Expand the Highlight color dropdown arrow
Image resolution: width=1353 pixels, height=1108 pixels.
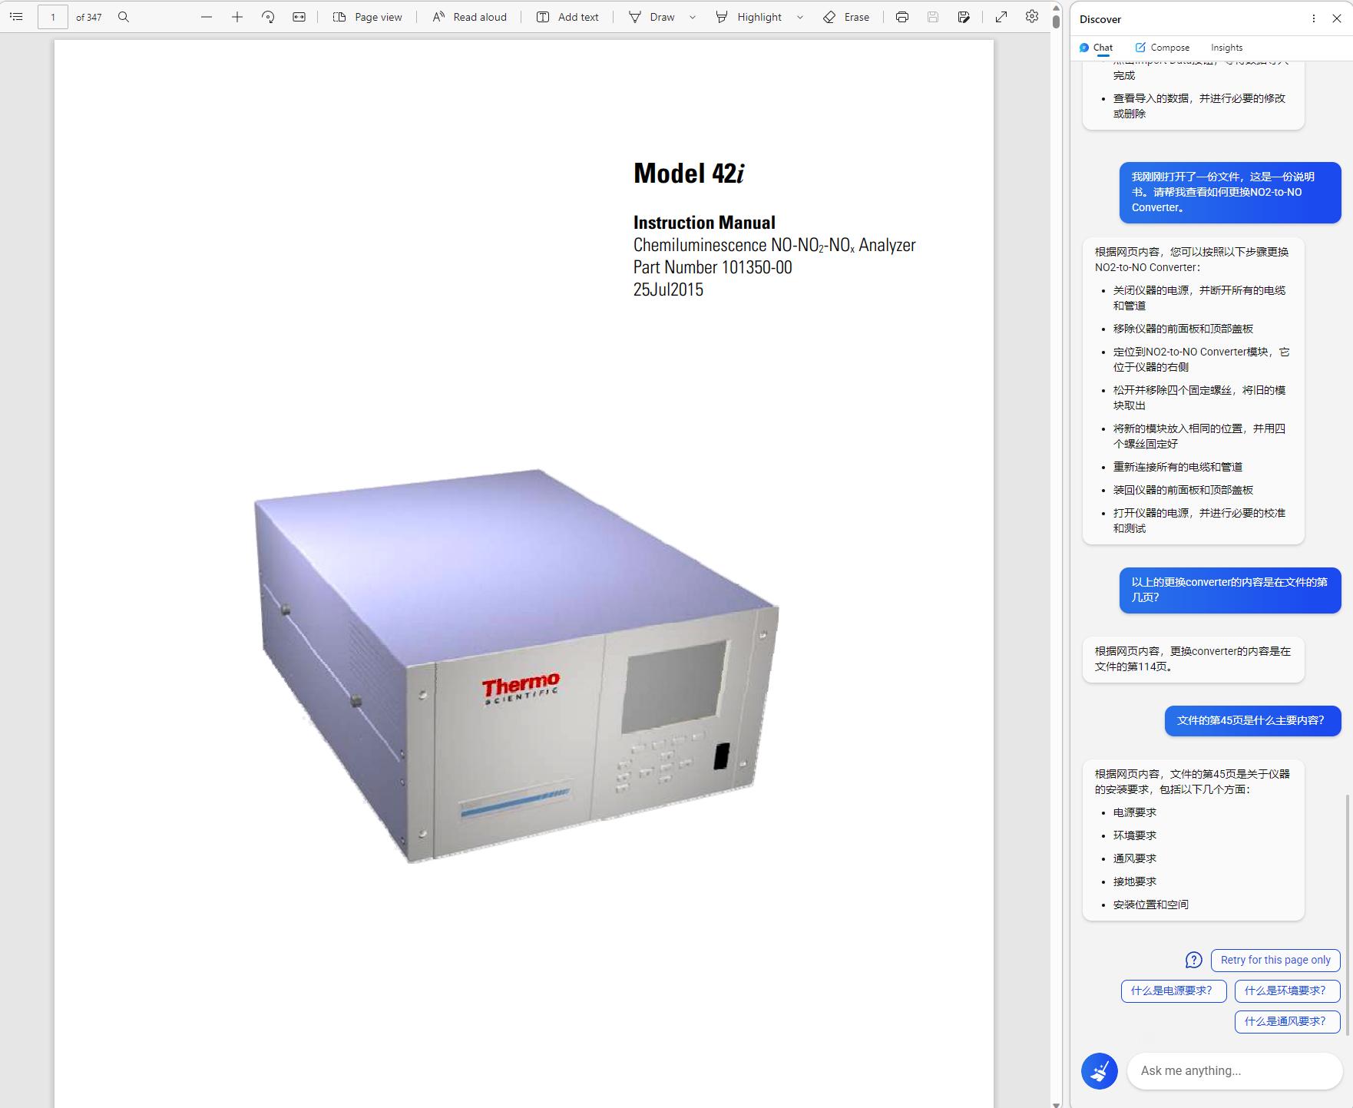[x=800, y=17]
